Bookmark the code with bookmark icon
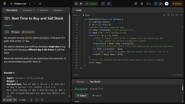 point(168,15)
